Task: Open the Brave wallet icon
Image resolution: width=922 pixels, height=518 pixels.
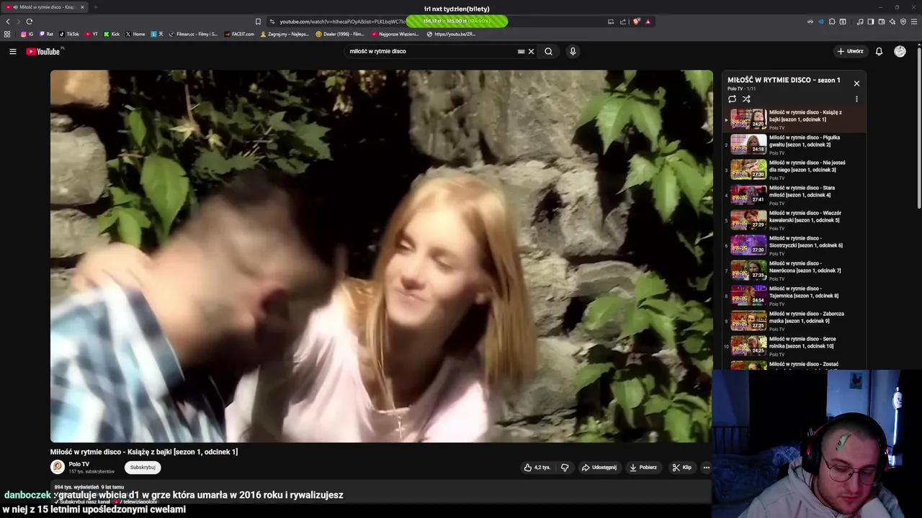Action: 882,22
